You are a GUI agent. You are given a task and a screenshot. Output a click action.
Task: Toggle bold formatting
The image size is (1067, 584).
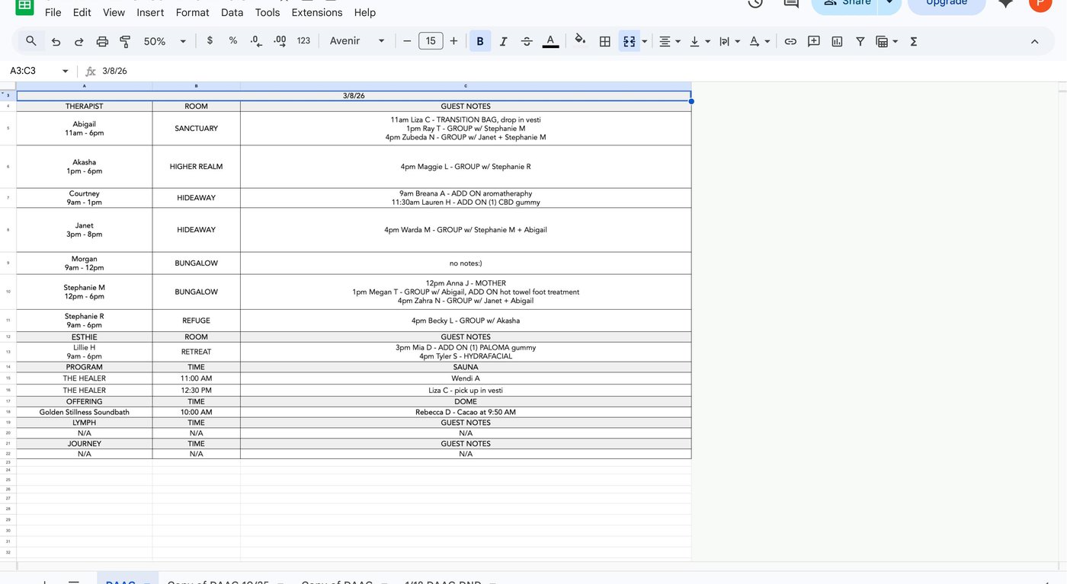click(479, 41)
